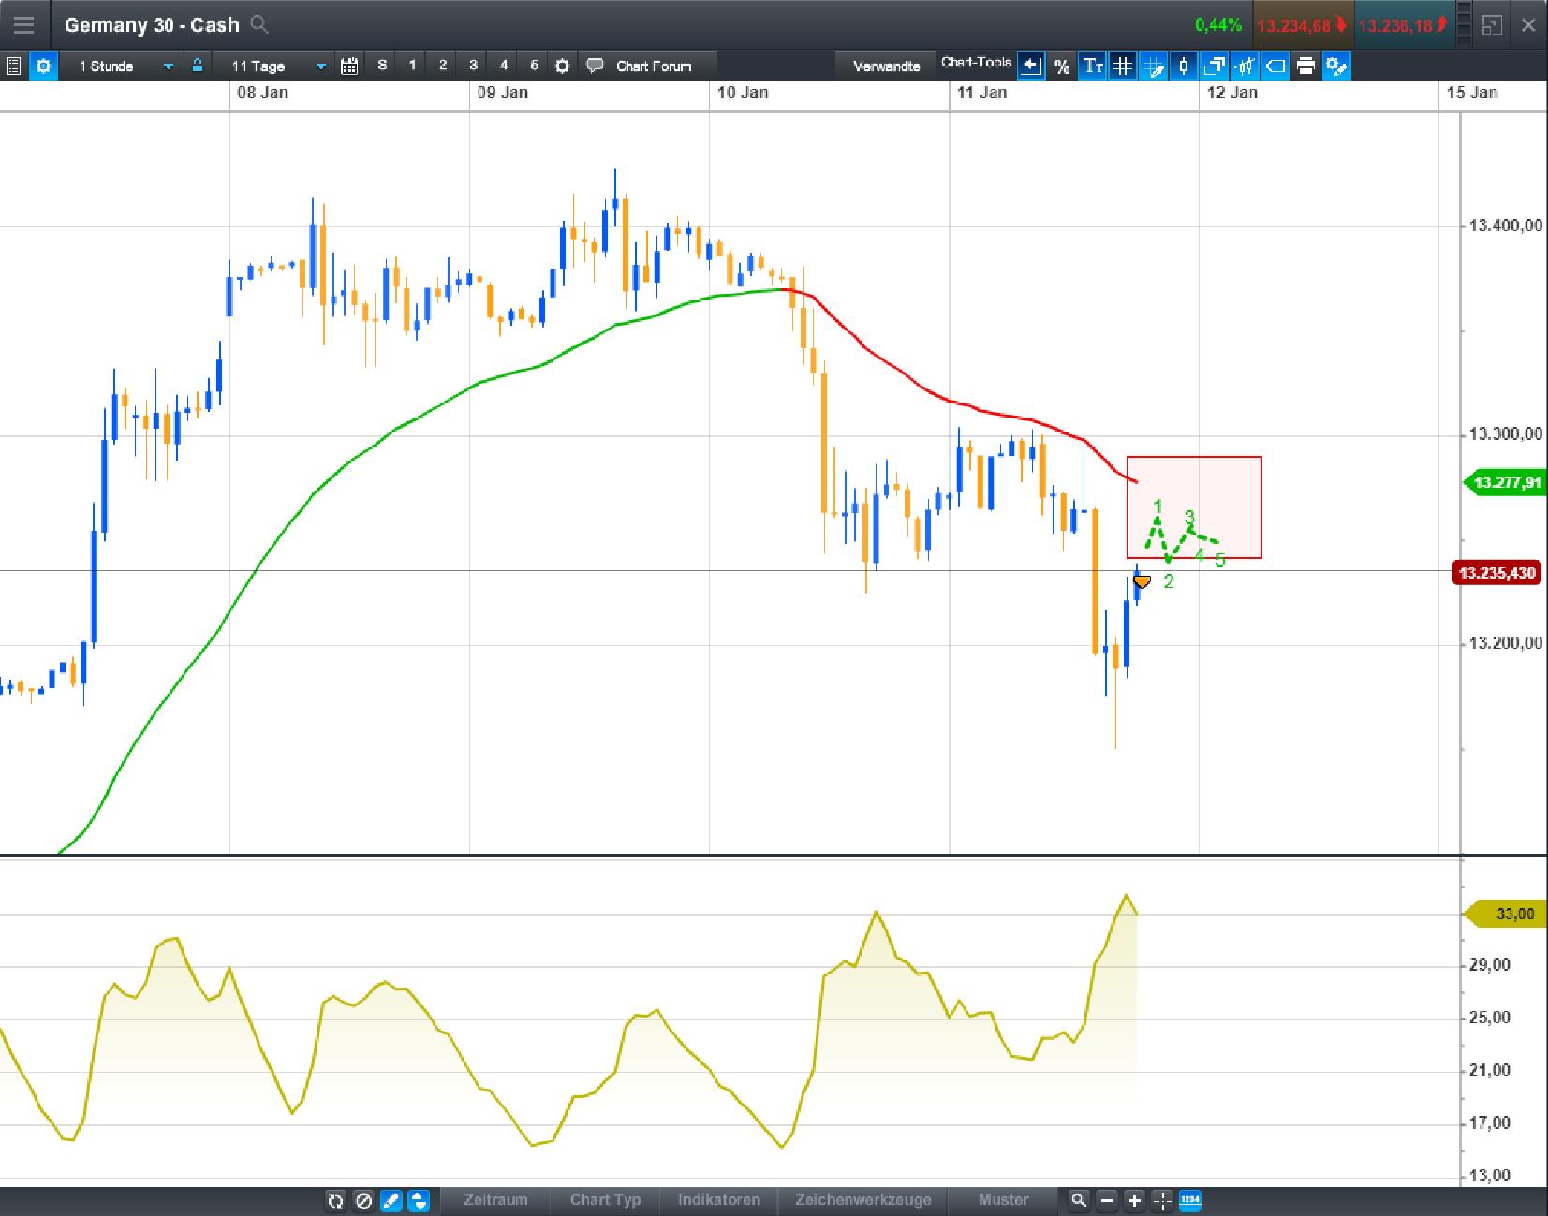Select the candlestick chart type icon
The height and width of the screenshot is (1216, 1548).
pos(1184,66)
